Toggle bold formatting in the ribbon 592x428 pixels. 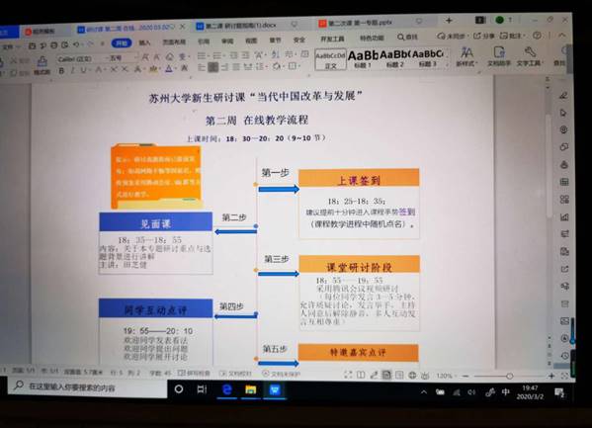click(61, 70)
